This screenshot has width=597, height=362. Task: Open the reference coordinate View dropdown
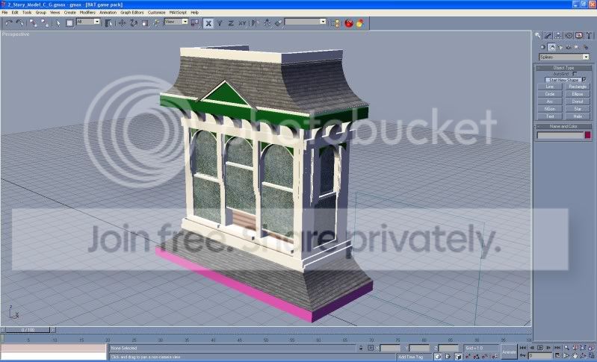coord(176,22)
